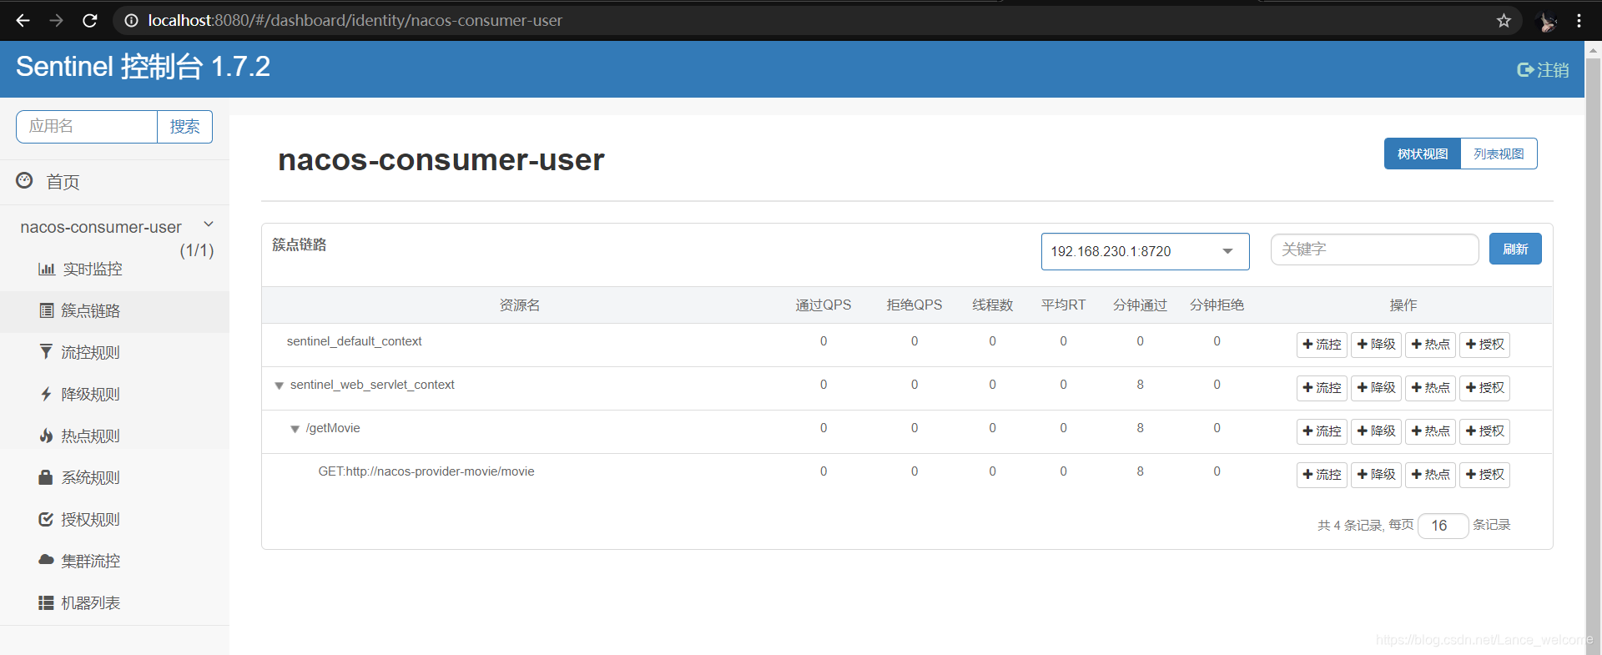Focus the 关键字 keyword field
1602x655 pixels.
tap(1374, 249)
